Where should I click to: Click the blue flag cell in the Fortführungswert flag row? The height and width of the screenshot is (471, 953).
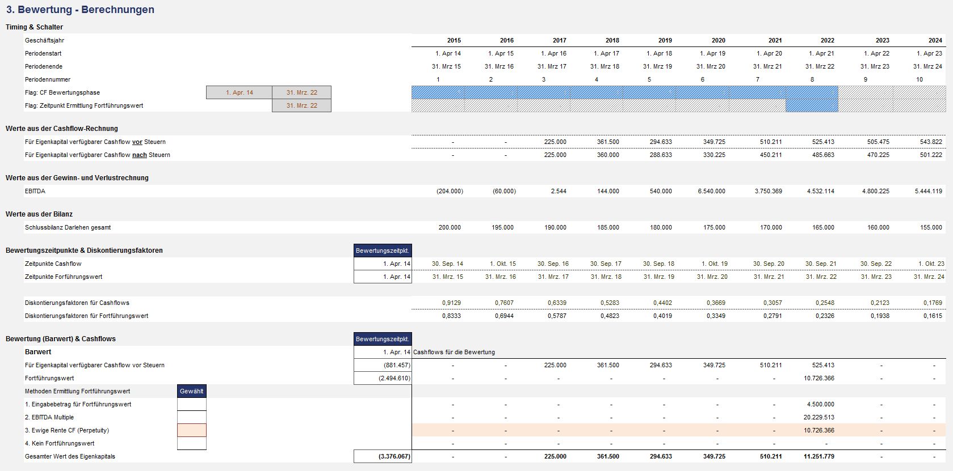[812, 105]
